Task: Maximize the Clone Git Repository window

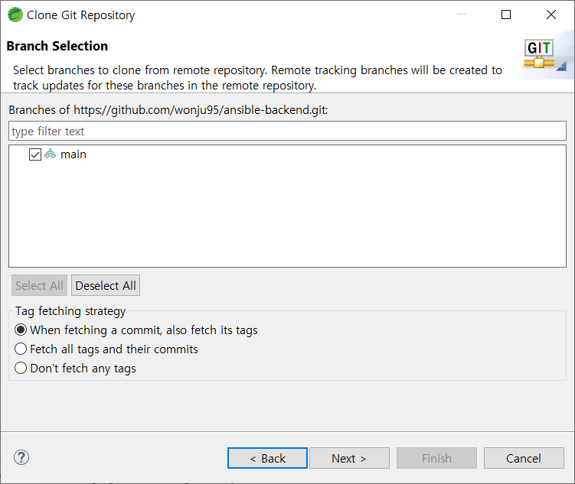Action: tap(506, 15)
